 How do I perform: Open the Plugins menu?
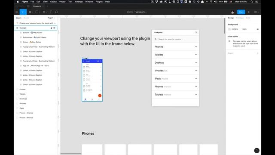(99, 2)
